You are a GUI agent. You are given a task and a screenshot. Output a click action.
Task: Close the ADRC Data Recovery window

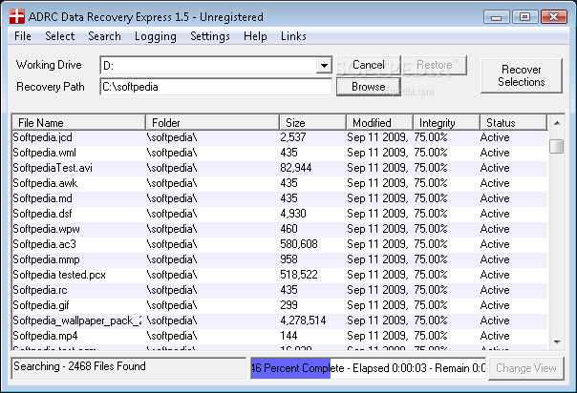point(554,17)
